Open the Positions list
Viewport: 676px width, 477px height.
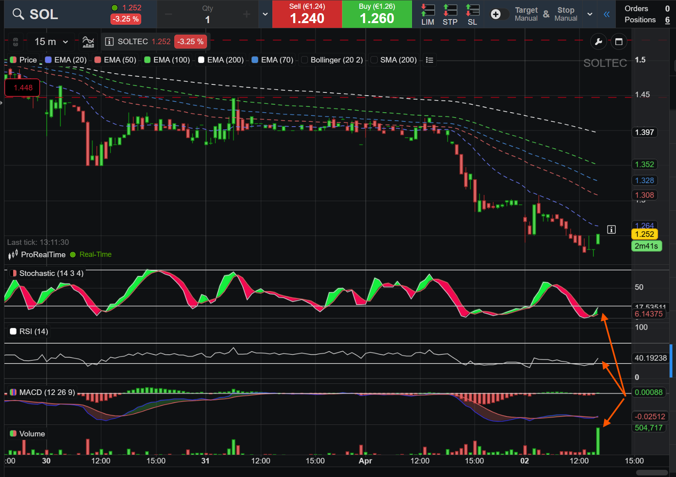(647, 20)
